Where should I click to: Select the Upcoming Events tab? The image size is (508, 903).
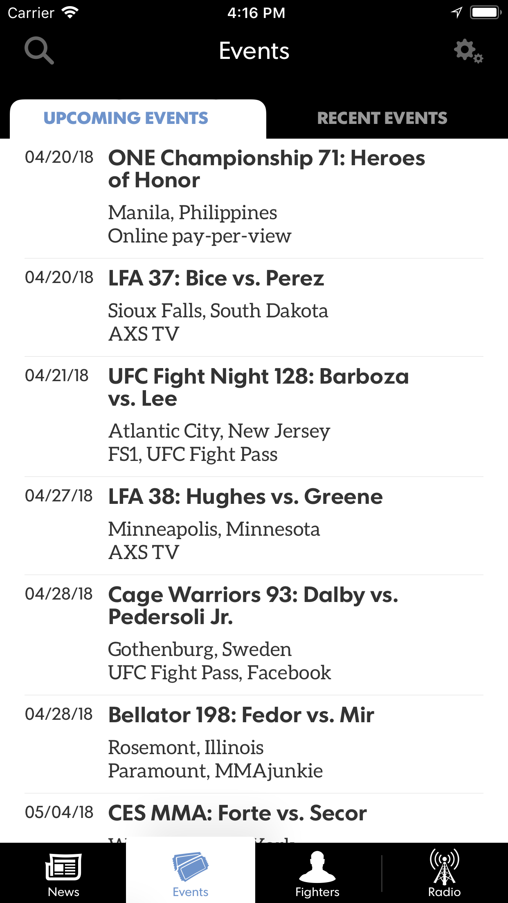pos(126,119)
